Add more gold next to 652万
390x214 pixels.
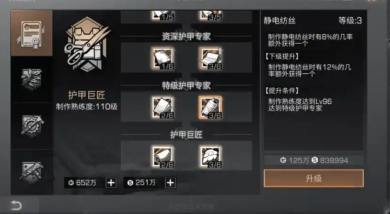111,183
